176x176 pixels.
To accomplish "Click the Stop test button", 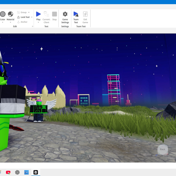I will (54, 14).
